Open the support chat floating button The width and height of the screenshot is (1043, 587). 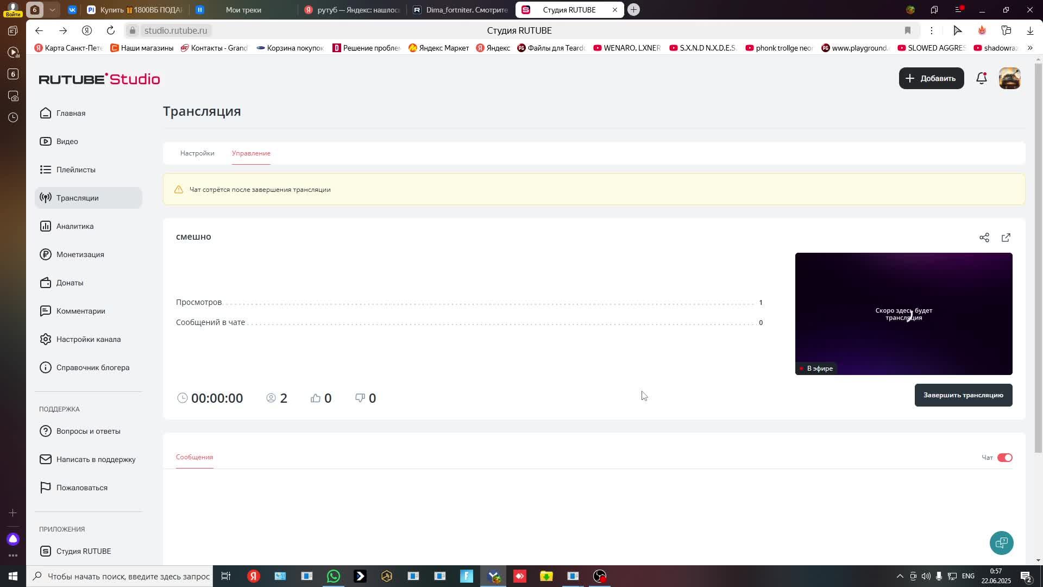pyautogui.click(x=1002, y=542)
